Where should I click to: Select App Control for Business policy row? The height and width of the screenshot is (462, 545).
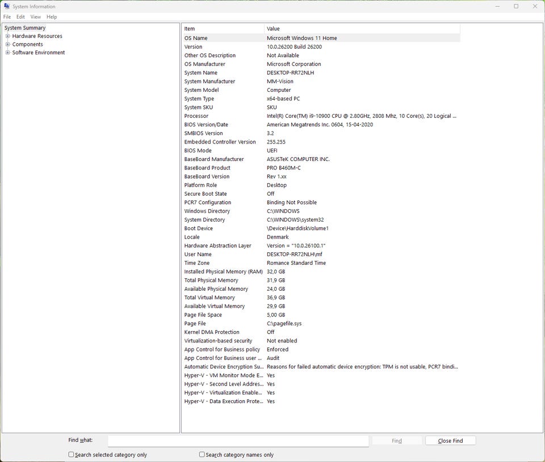pos(321,350)
